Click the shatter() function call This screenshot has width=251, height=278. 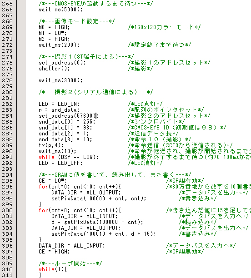tap(54, 69)
